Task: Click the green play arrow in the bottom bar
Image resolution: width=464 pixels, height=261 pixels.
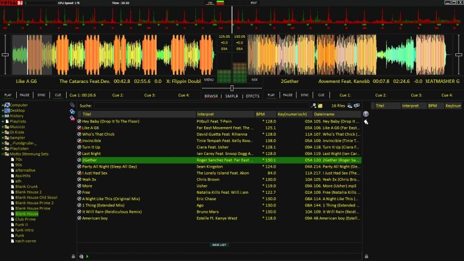Action: [88, 256]
